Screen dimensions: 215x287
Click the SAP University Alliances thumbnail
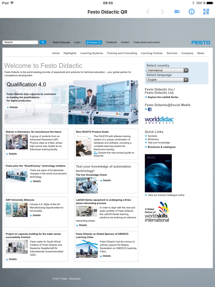[x=17, y=210]
